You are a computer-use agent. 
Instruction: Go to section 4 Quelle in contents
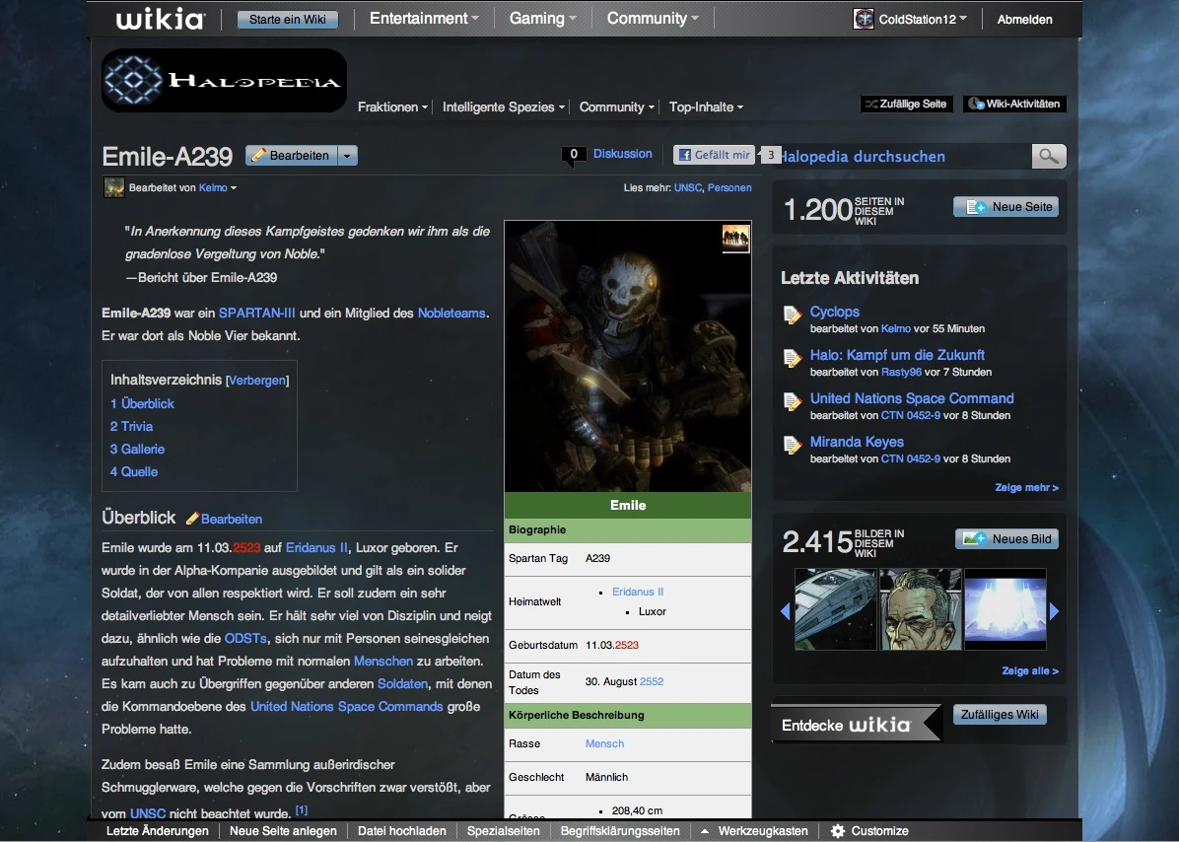[134, 471]
